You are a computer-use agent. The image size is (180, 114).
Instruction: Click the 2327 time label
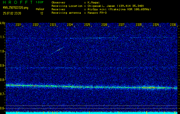click(121, 25)
